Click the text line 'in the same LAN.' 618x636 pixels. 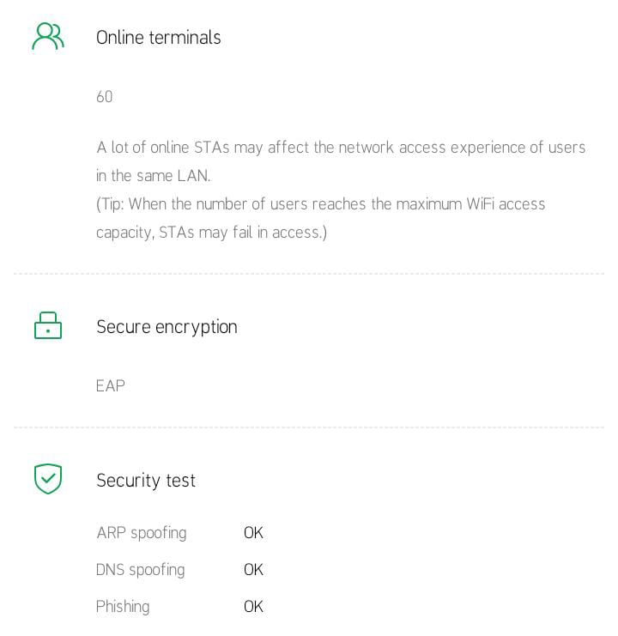153,176
